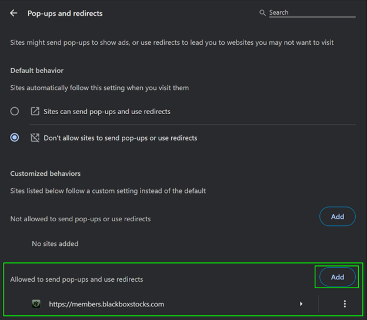Click the 'Customized behaviors' heading
The image size is (367, 320).
[x=45, y=174]
